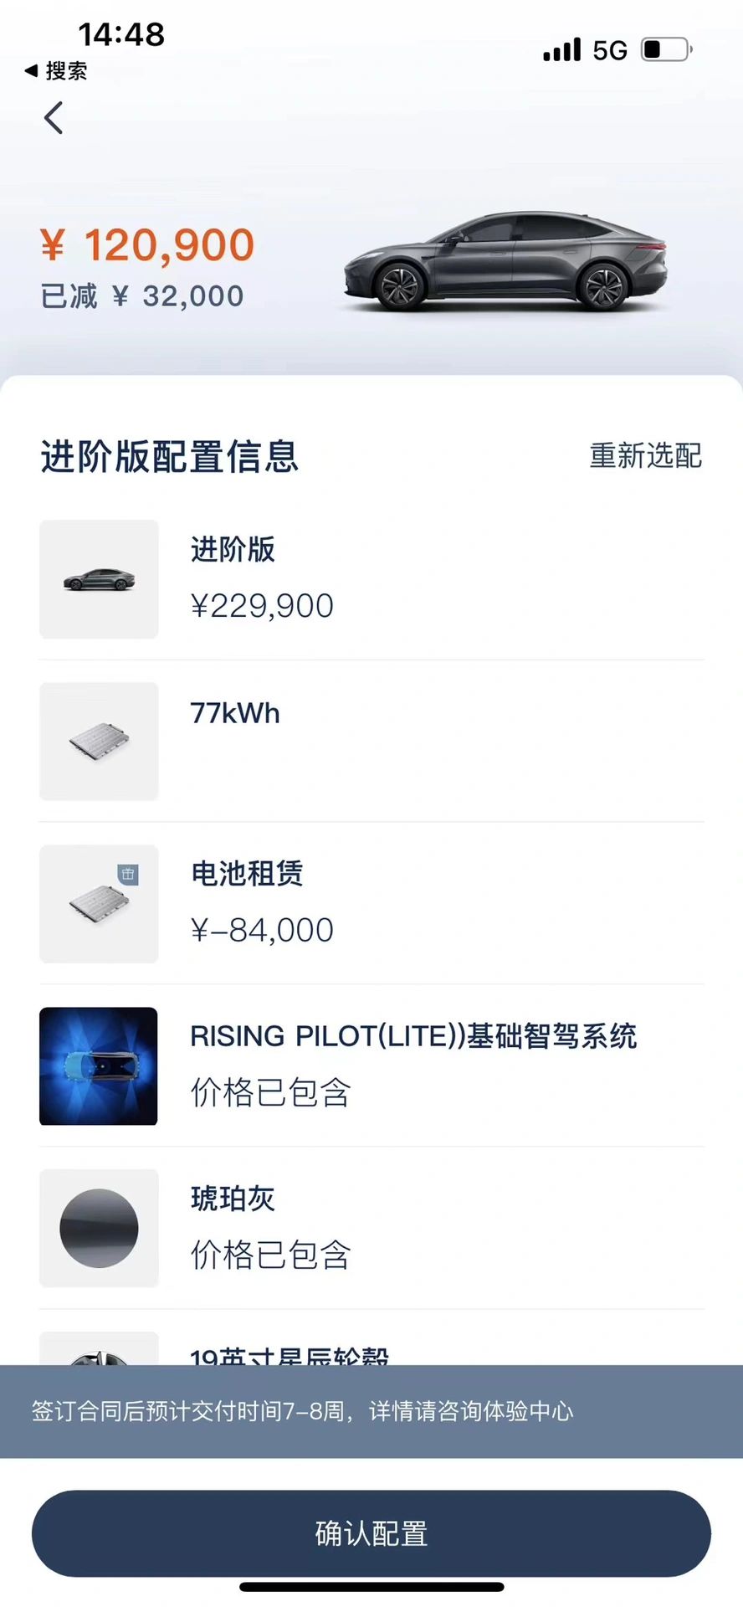This screenshot has height=1607, width=743.
Task: Tap 重新选配 to reconfigure
Action: point(645,456)
